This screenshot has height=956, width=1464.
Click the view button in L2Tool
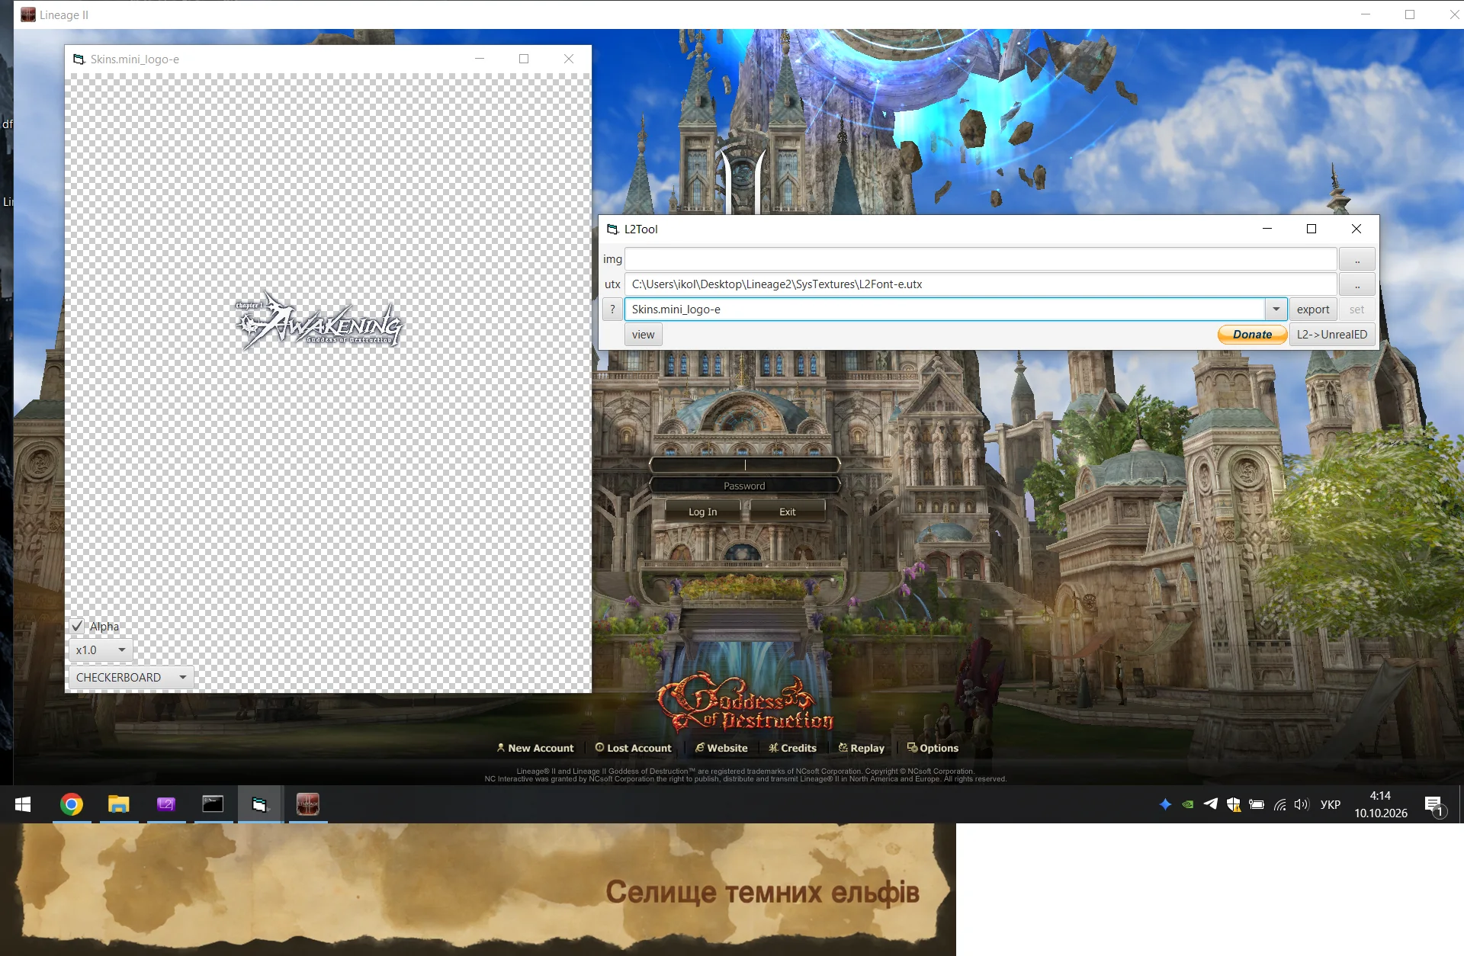tap(643, 334)
